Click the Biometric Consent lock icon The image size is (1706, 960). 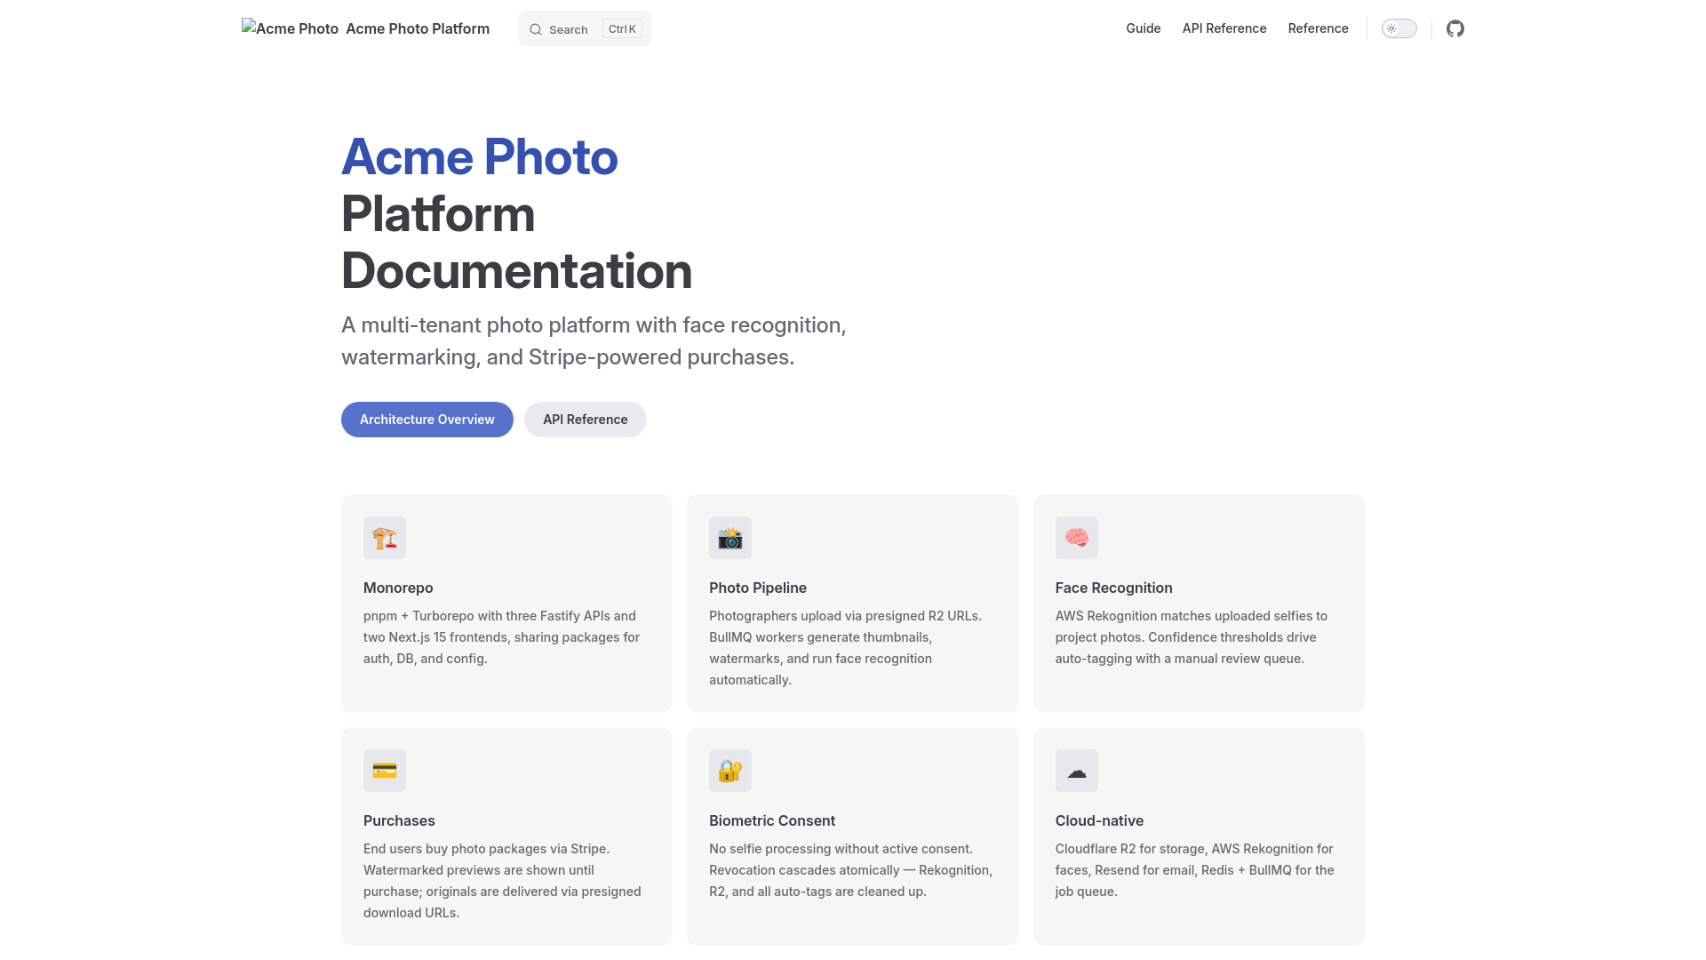click(730, 771)
